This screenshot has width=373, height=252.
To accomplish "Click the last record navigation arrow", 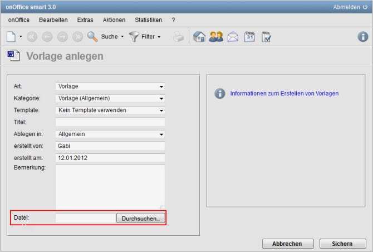I will 77,37.
